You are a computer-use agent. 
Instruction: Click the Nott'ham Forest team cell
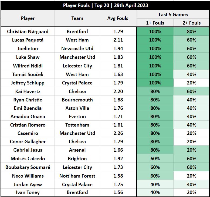(77, 176)
